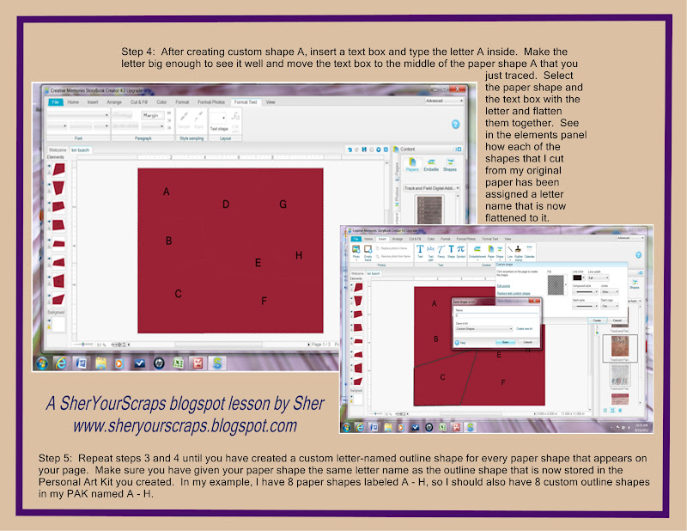Viewport: 687px width, 531px height.
Task: Click the undo arrow icon above the Format Text canvas
Action: 350,150
